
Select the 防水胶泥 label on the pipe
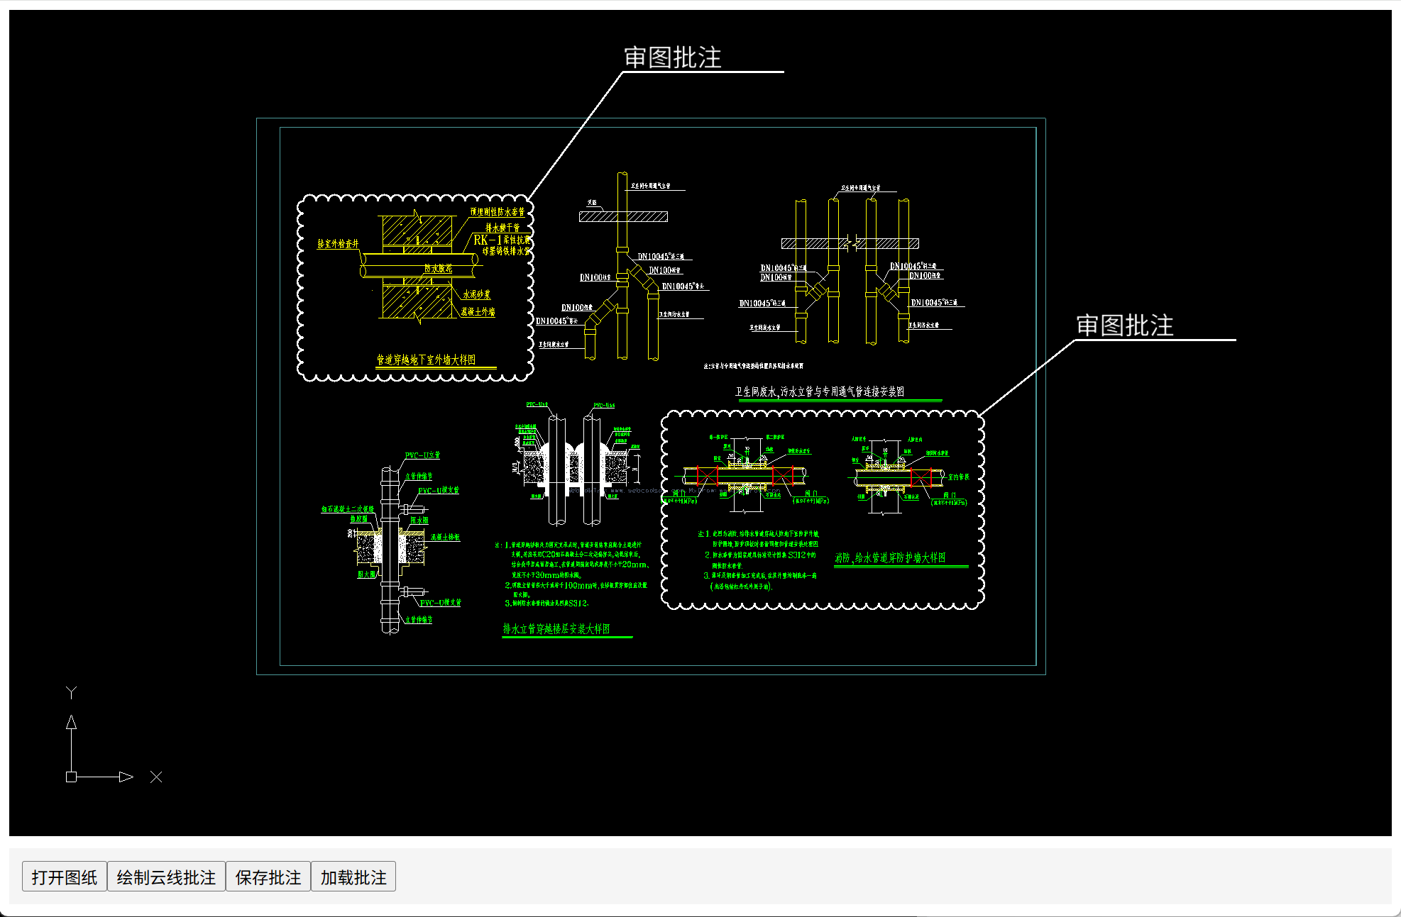pyautogui.click(x=439, y=268)
